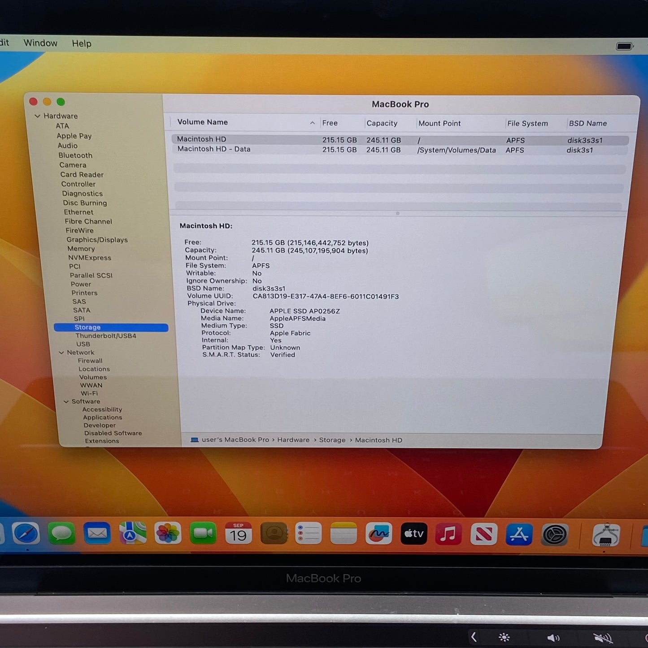Viewport: 648px width, 648px height.
Task: Select Storage in sidebar
Action: pyautogui.click(x=111, y=327)
